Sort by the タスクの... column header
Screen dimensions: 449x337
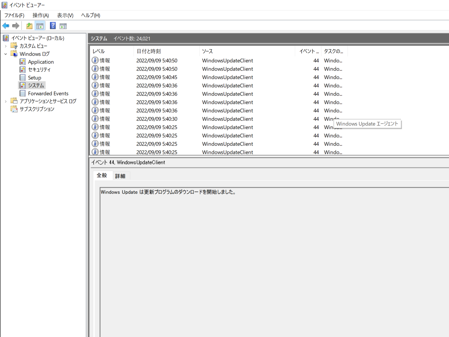point(334,51)
